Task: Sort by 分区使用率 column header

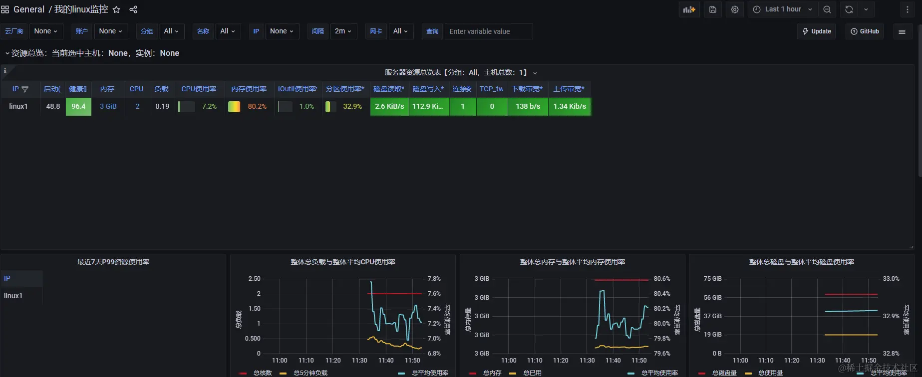Action: point(345,89)
